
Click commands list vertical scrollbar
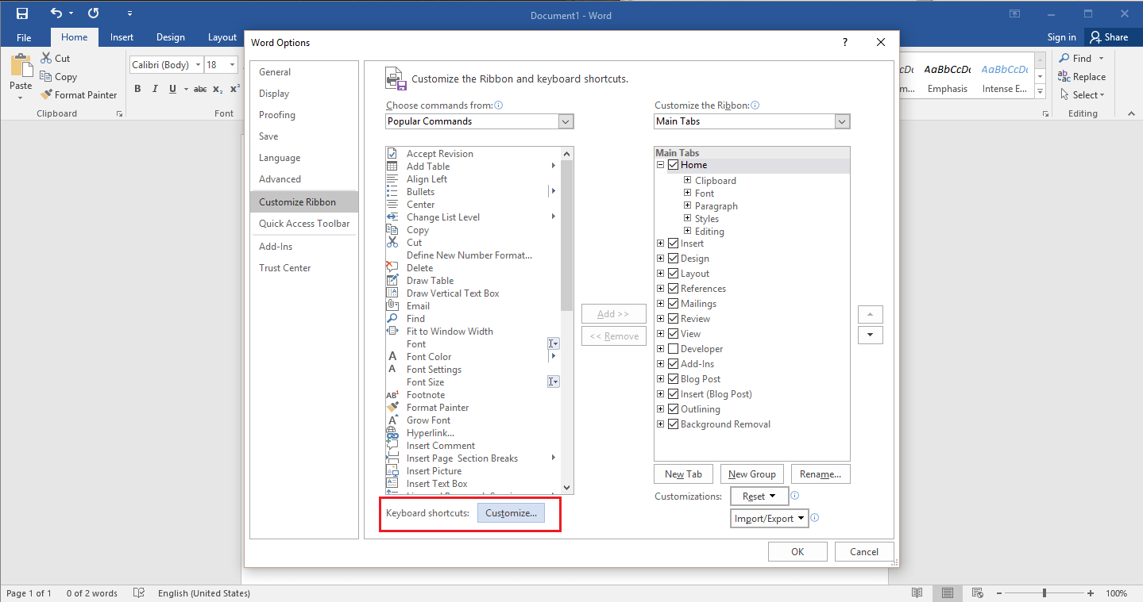point(566,235)
